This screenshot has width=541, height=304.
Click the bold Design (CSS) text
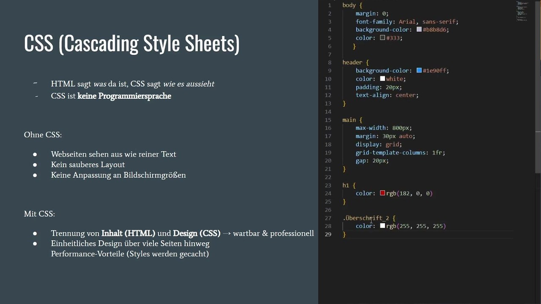pyautogui.click(x=197, y=233)
